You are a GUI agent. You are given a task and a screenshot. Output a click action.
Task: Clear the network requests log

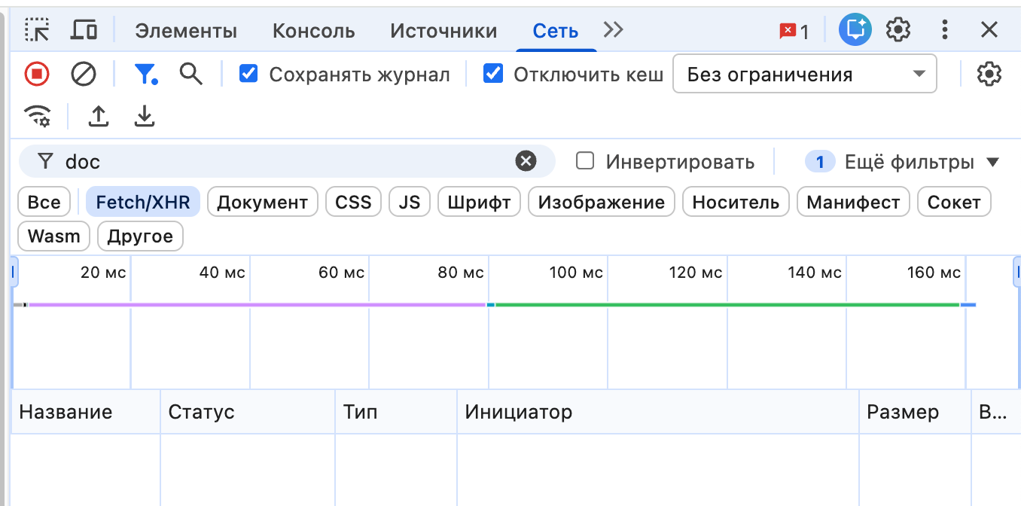click(x=83, y=74)
